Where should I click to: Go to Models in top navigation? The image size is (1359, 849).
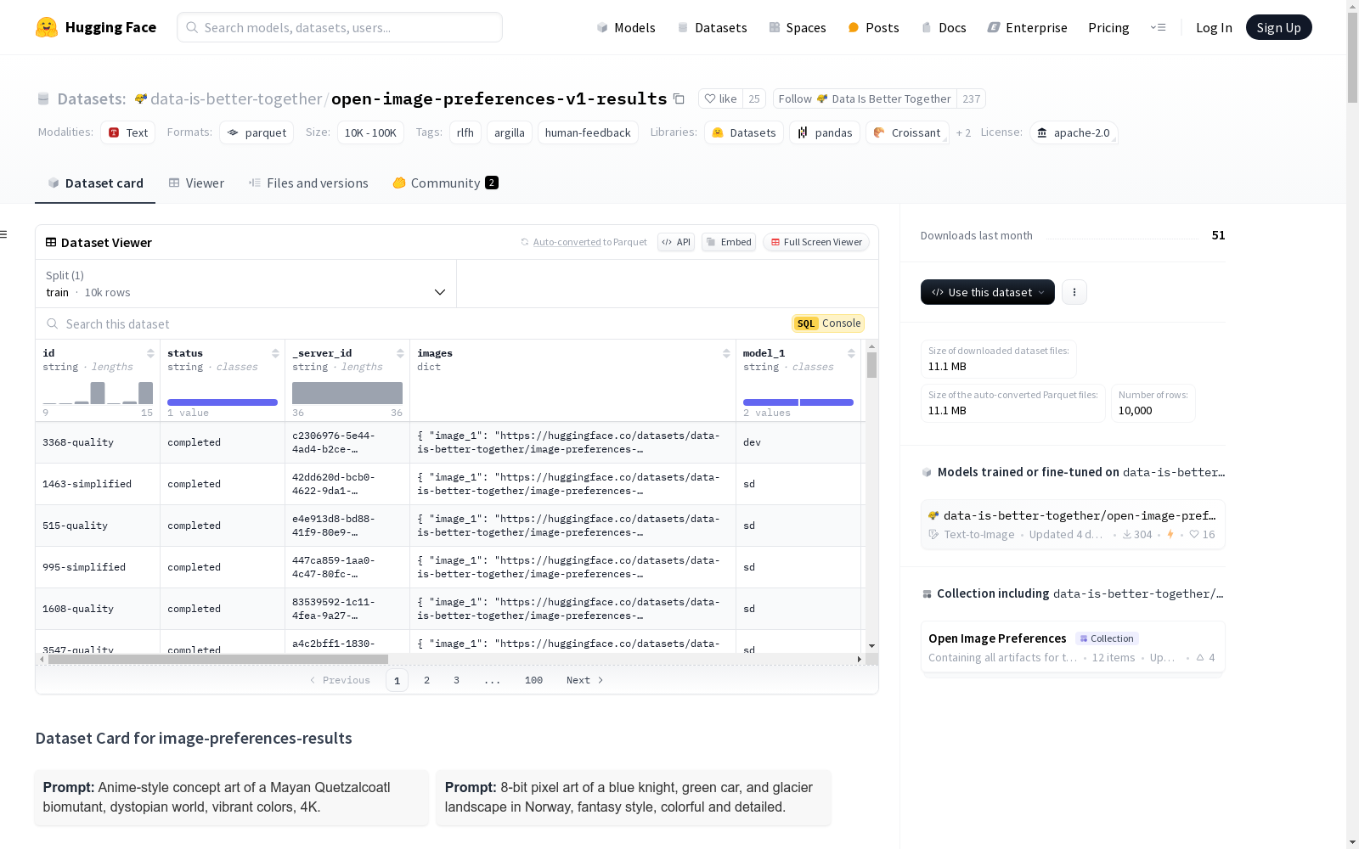(x=626, y=27)
